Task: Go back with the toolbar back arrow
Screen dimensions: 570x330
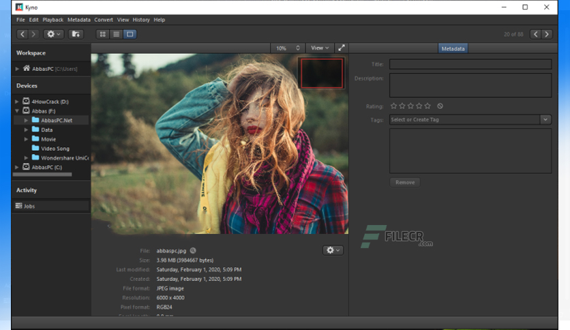Action: tap(22, 34)
